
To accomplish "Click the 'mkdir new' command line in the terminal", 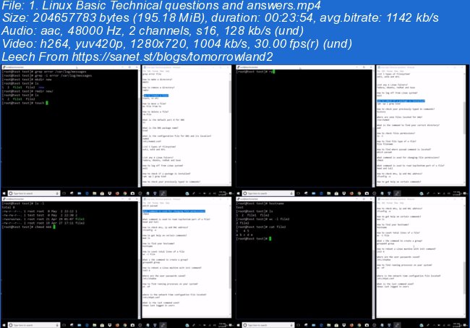I will (x=27, y=80).
